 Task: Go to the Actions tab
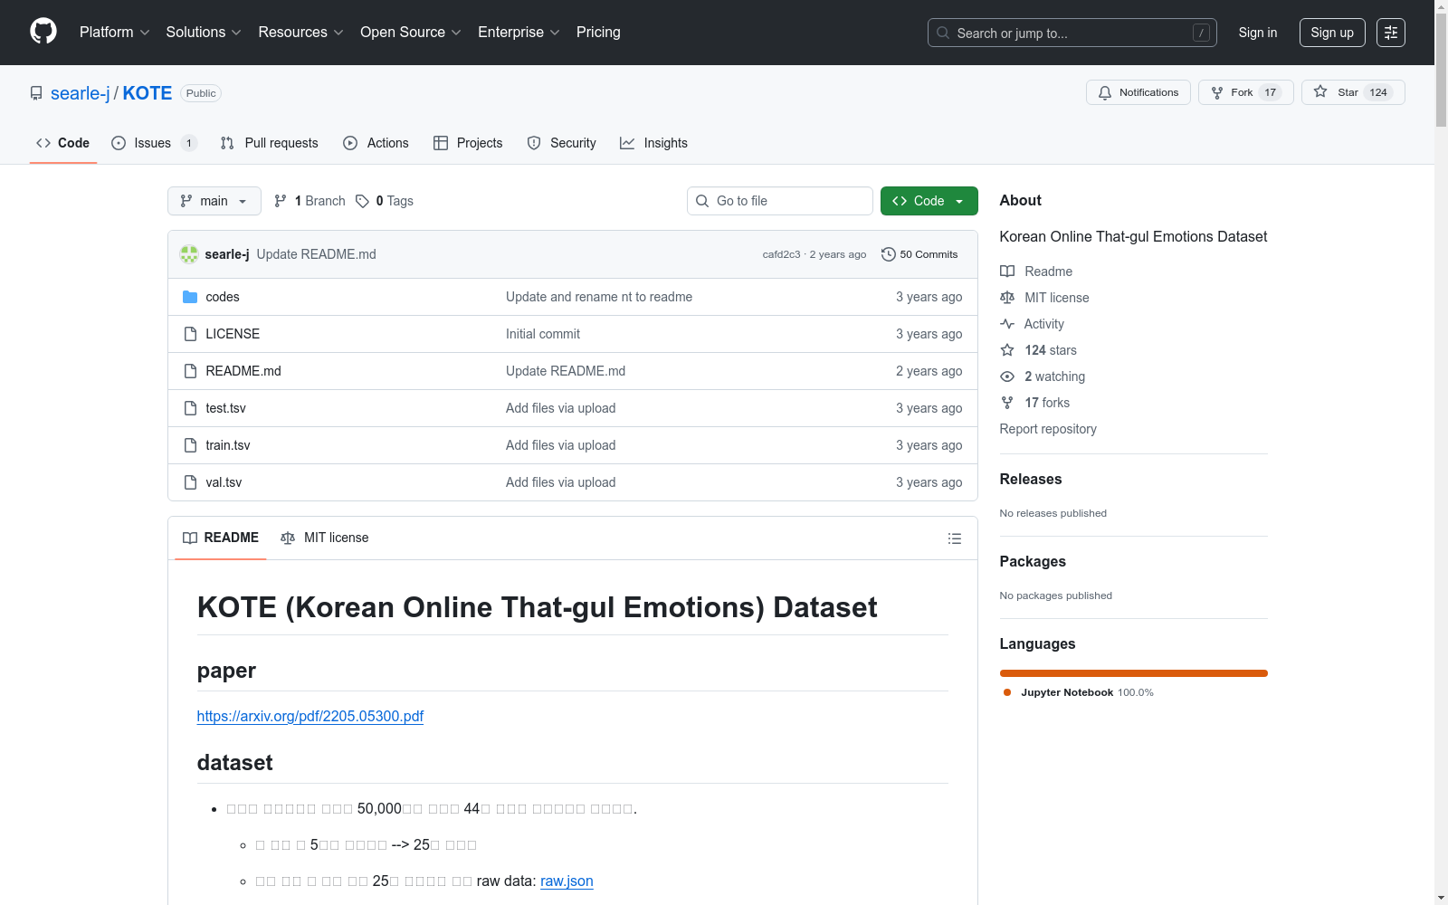click(376, 143)
